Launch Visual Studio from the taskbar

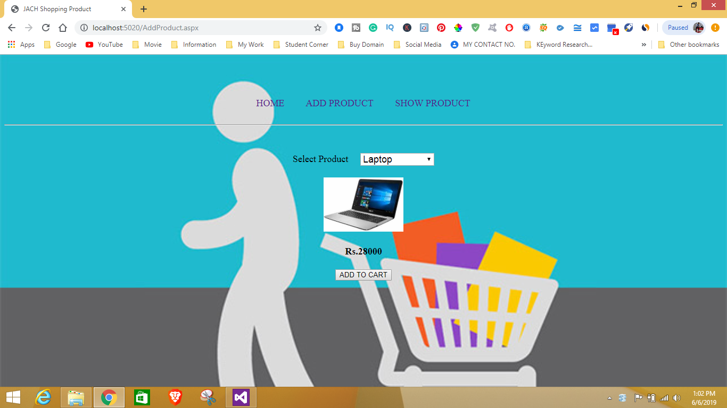pyautogui.click(x=241, y=397)
